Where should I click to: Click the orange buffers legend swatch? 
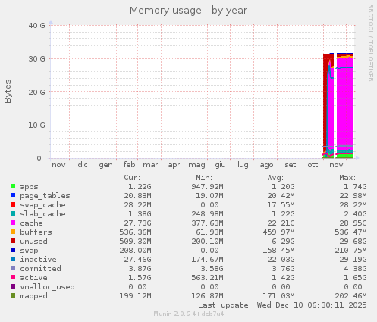click(13, 232)
